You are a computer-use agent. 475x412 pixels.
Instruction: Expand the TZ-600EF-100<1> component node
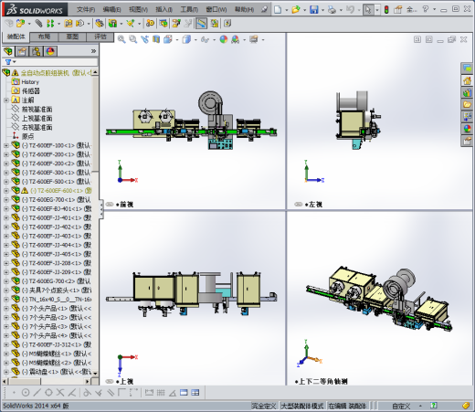click(5, 145)
